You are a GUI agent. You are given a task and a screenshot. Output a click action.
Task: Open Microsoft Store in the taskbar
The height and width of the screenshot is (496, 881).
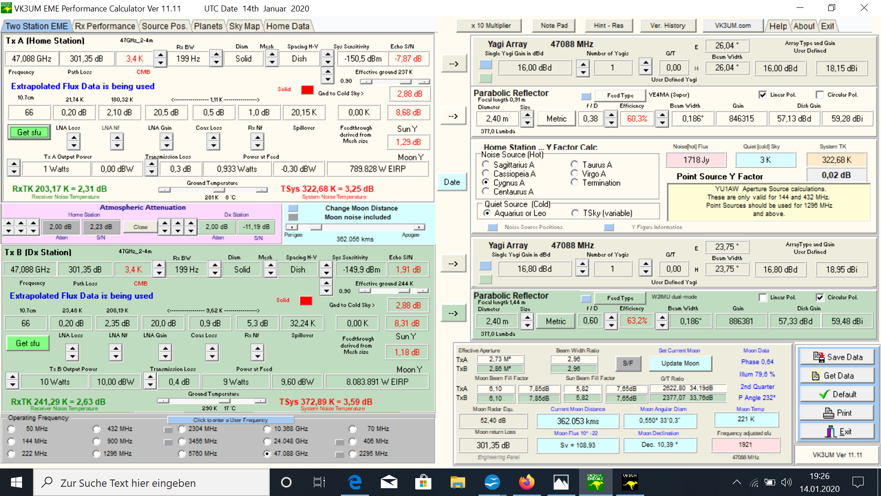[423, 482]
